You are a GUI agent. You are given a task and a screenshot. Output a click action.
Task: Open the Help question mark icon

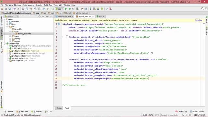coord(107,9)
